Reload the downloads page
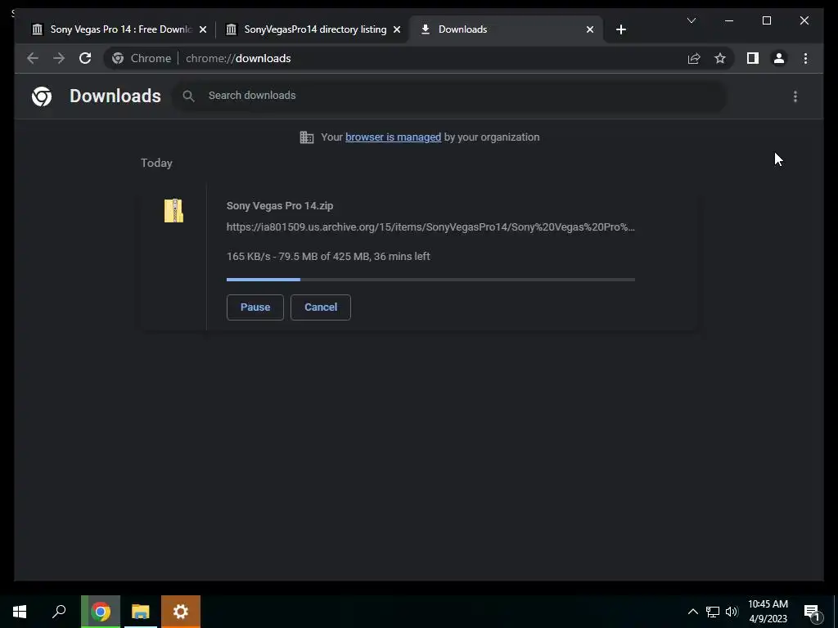 [x=85, y=58]
